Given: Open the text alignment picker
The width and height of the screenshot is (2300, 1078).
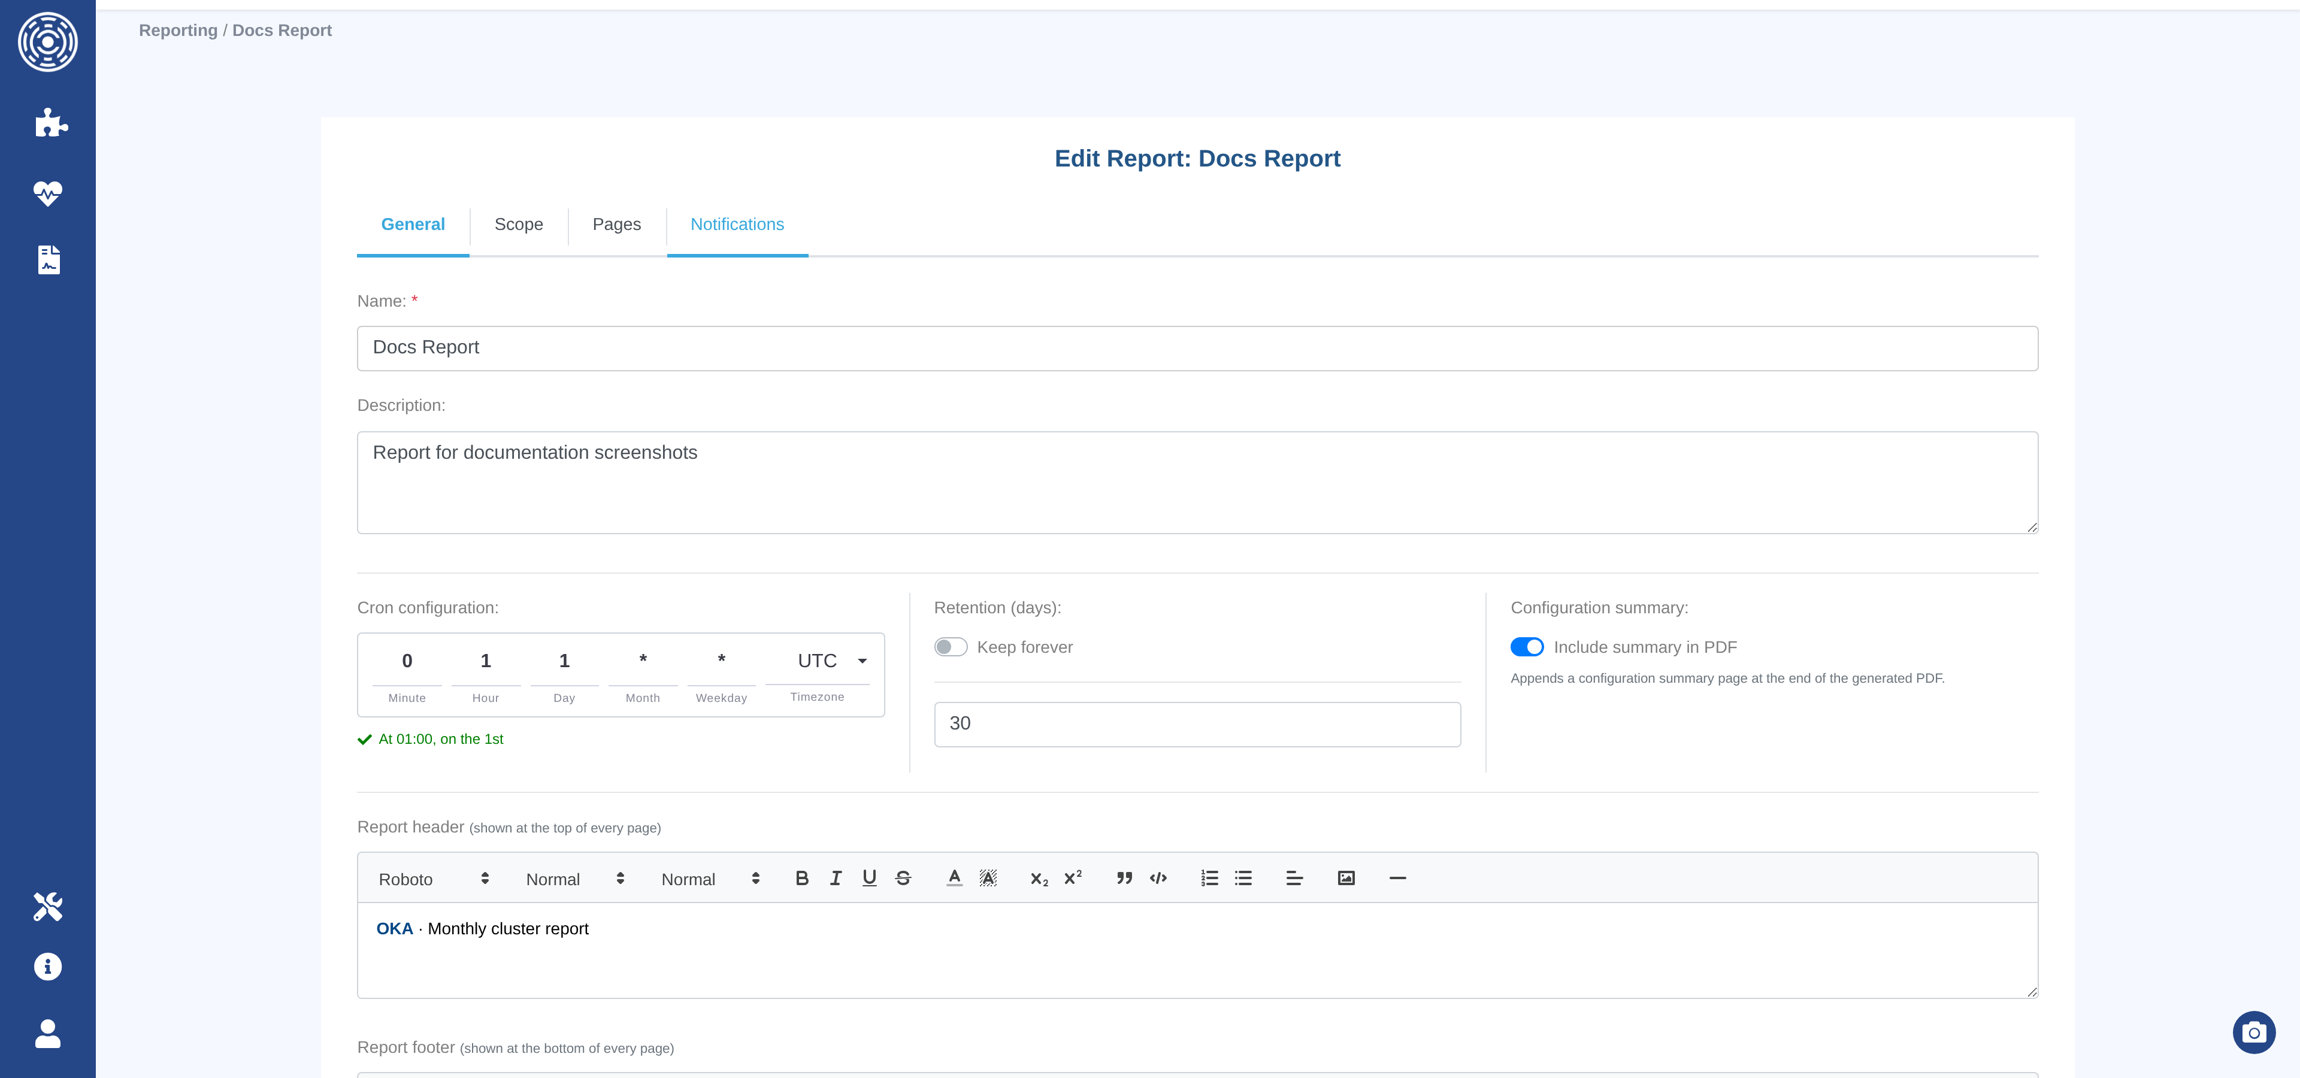Looking at the screenshot, I should [1294, 878].
